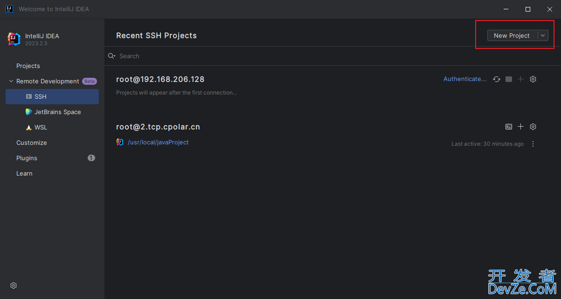Close the Welcome to IntelliJ IDEA window
The height and width of the screenshot is (299, 561).
[550, 9]
